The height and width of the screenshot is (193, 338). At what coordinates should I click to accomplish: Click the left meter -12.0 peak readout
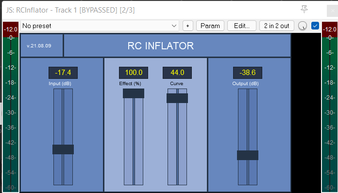point(11,30)
